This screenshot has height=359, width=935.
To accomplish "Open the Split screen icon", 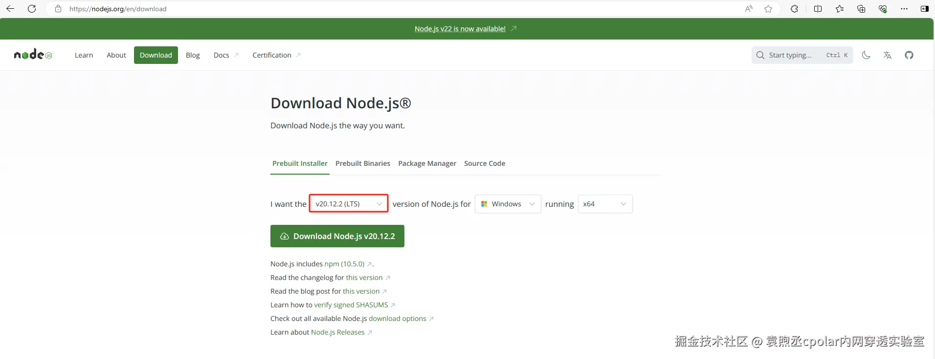I will [818, 9].
